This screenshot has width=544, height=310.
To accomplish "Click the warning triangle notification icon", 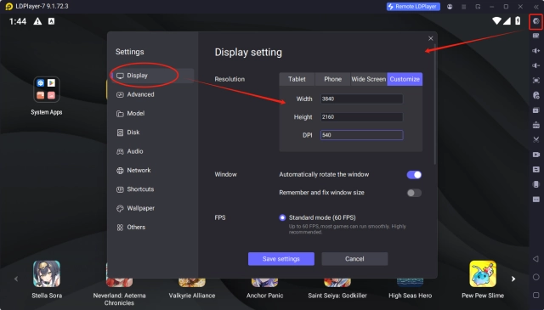I will pyautogui.click(x=37, y=21).
